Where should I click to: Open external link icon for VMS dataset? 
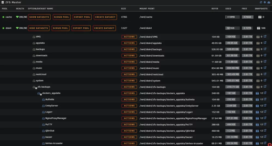[265, 36]
